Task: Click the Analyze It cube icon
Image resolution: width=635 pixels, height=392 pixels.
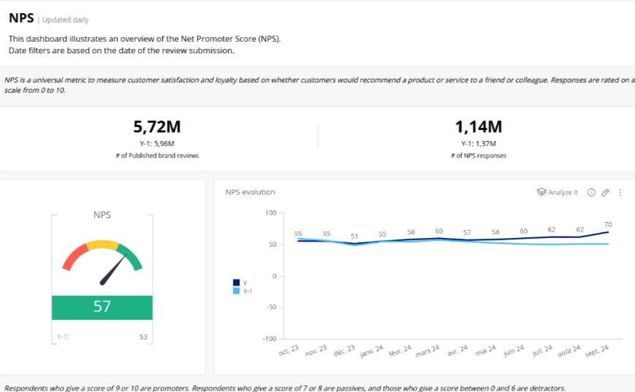Action: pos(541,193)
